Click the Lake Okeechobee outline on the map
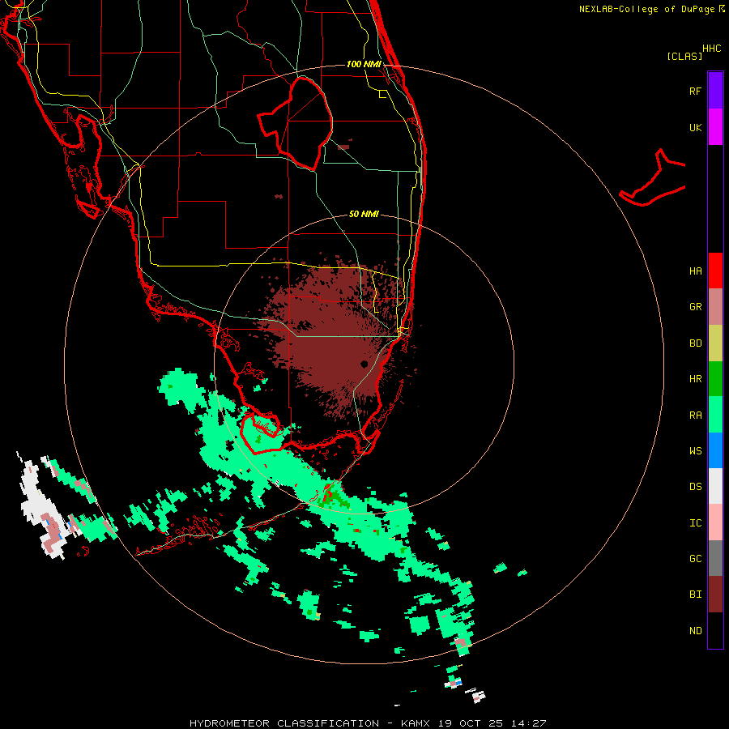The width and height of the screenshot is (729, 729). pos(296,123)
